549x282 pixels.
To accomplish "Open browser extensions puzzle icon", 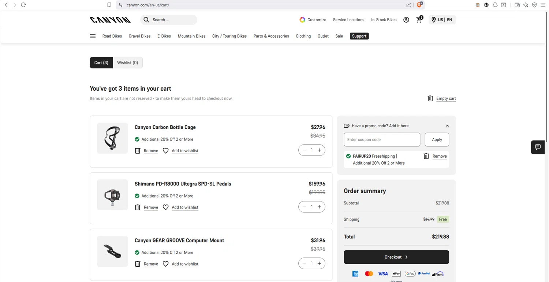I will coord(495,5).
